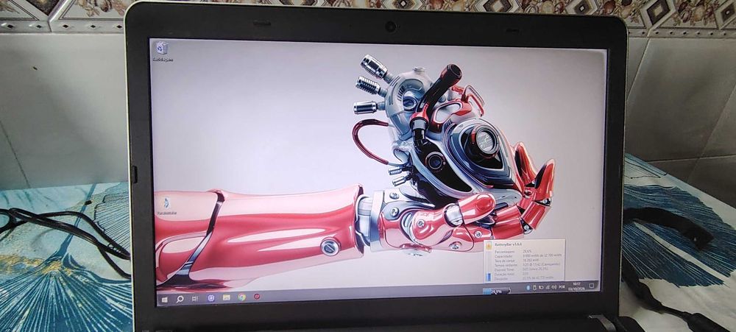Click the battery icon in BatteryBar tooltip
This screenshot has height=332, width=736.
coord(489,246)
